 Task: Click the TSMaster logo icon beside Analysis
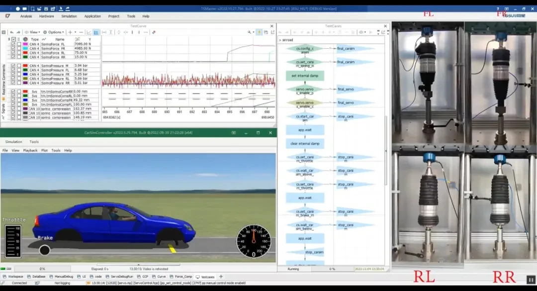pyautogui.click(x=7, y=16)
